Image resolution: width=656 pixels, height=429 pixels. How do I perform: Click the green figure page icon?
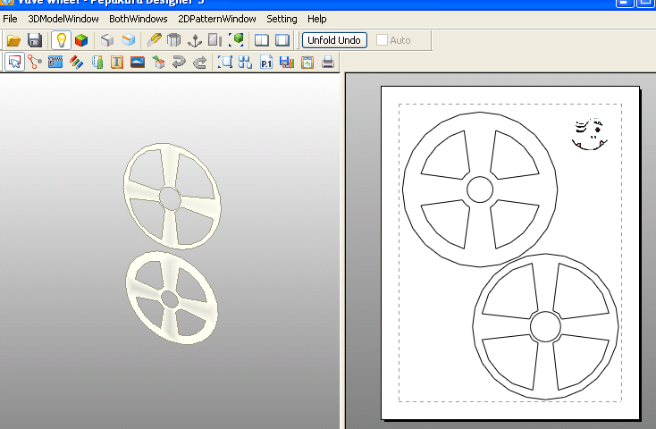coord(97,63)
